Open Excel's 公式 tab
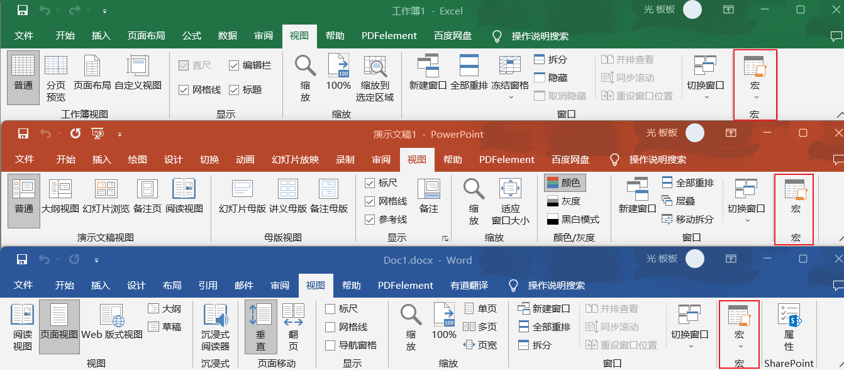 (192, 36)
